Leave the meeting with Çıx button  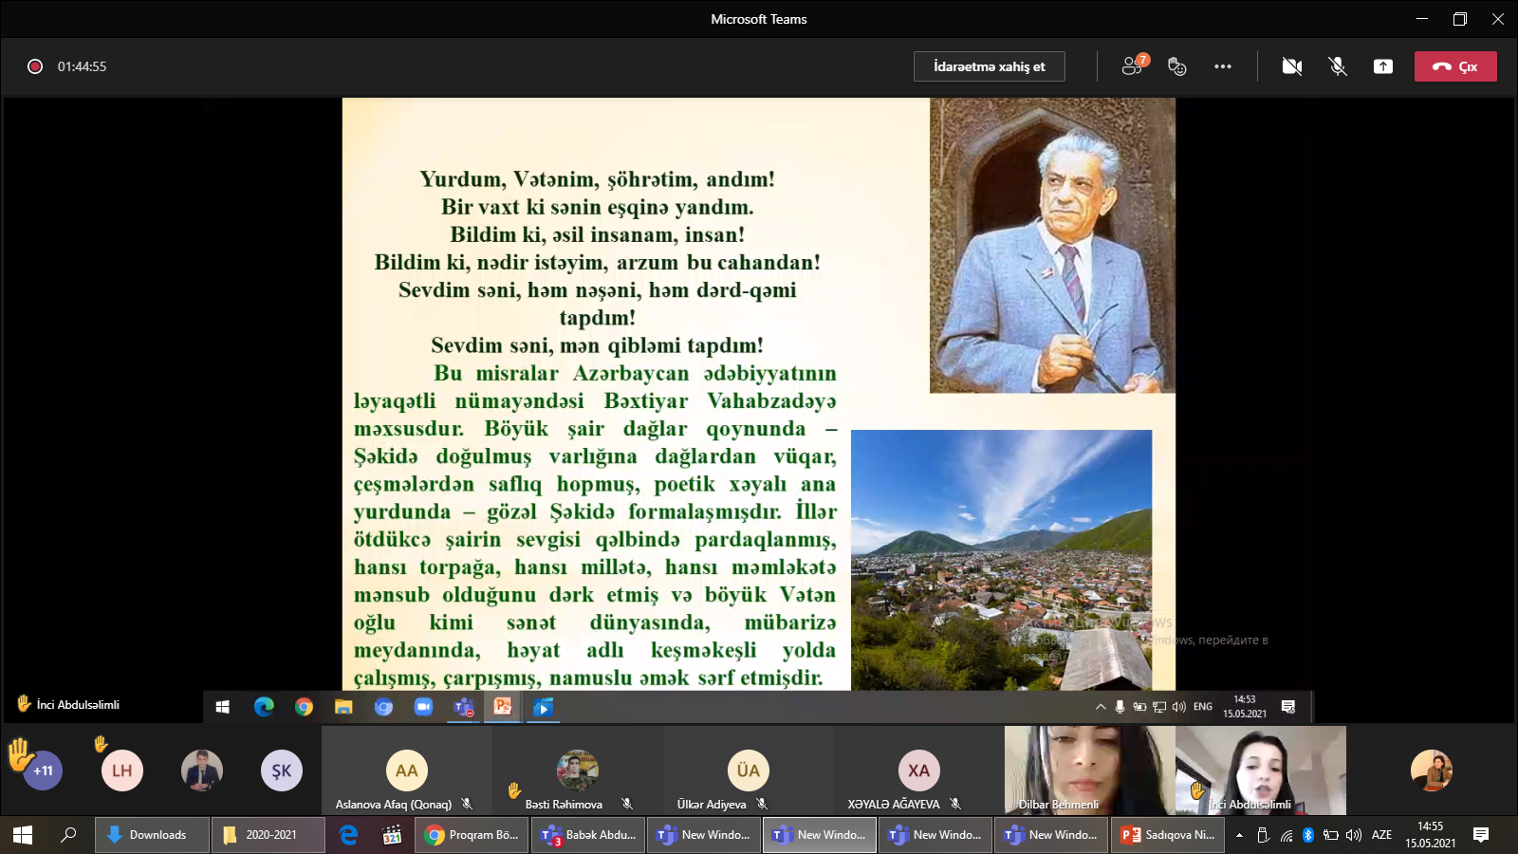[x=1455, y=66]
